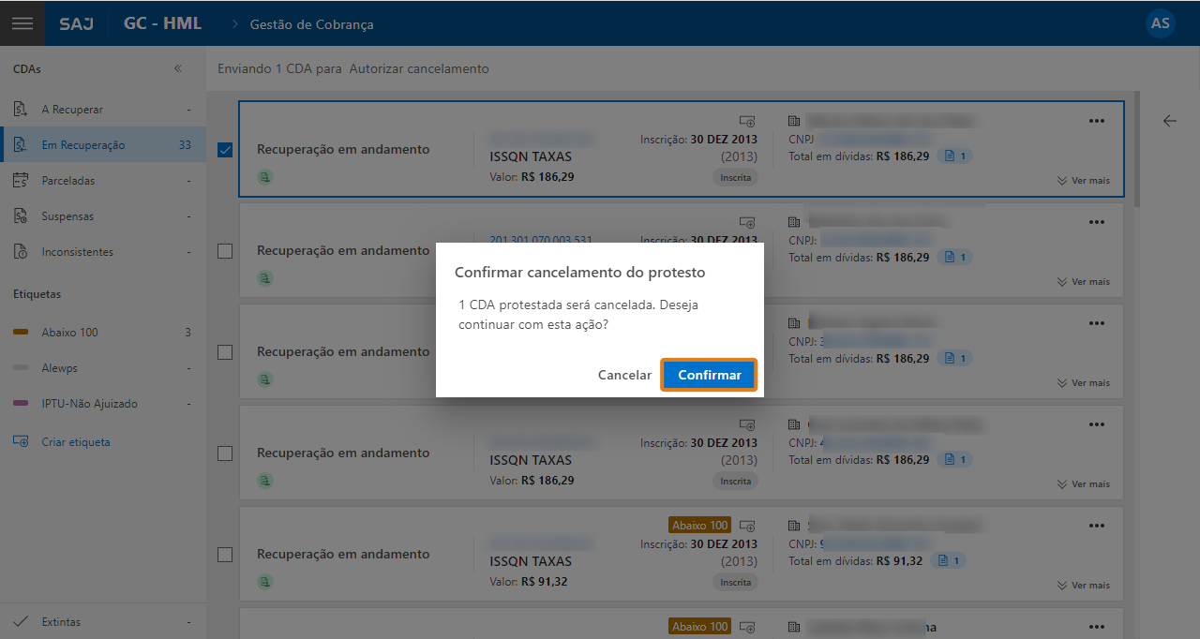Expand 'Ver mais' on the first card

[1083, 180]
